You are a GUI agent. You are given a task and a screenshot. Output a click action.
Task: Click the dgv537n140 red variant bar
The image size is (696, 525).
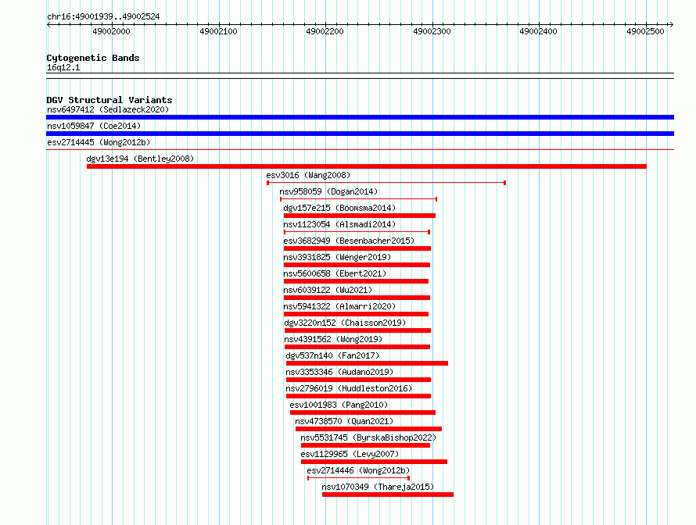coord(367,363)
